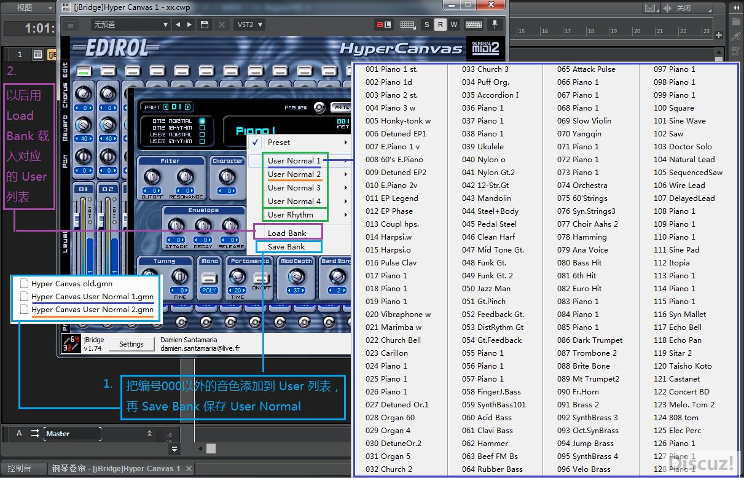Select USER RHYTHM bank checkbox

pos(203,141)
